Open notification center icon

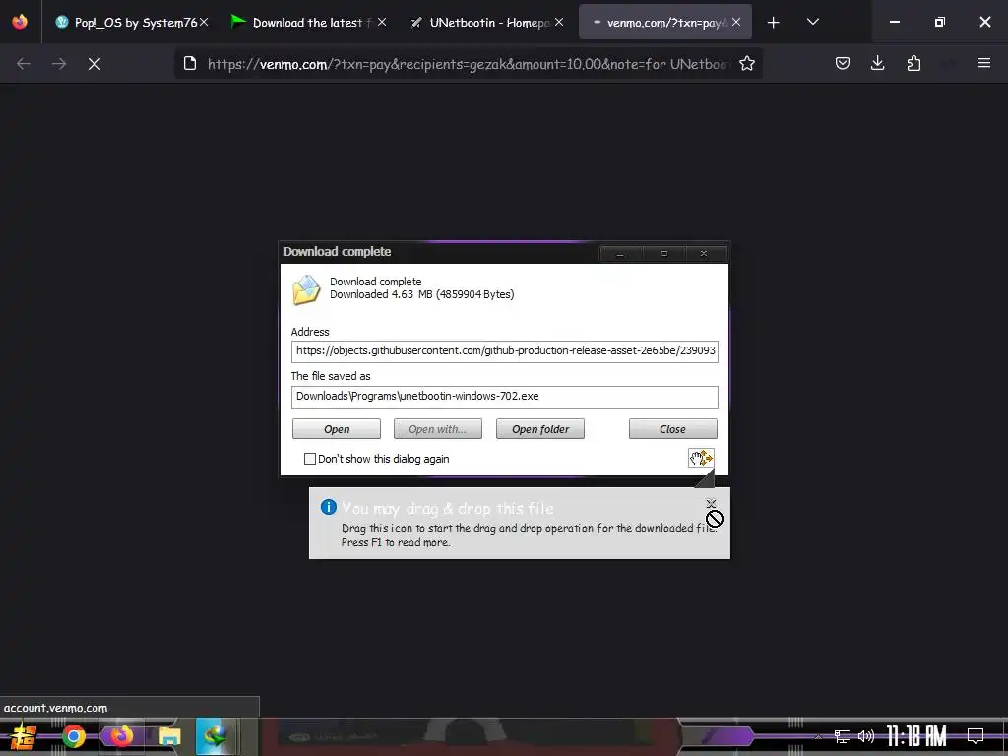(976, 736)
